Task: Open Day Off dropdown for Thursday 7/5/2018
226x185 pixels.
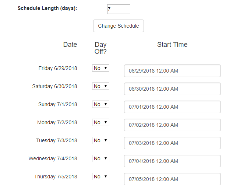Action: (100, 177)
